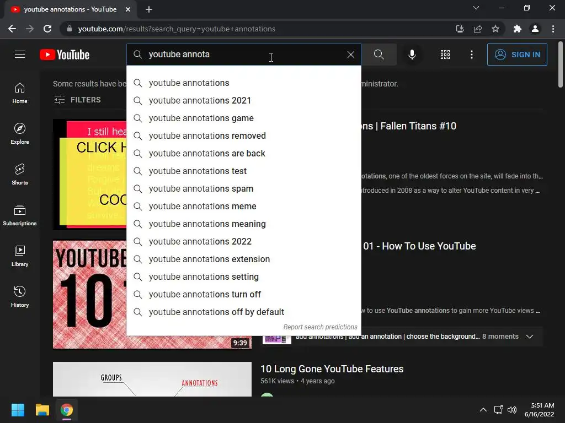Image resolution: width=565 pixels, height=423 pixels.
Task: Open the YouTube apps grid icon
Action: click(445, 55)
